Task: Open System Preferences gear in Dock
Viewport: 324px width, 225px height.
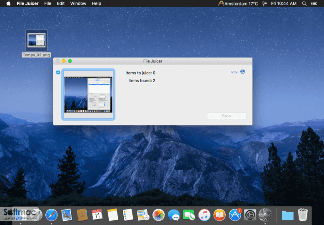Action: [x=250, y=215]
